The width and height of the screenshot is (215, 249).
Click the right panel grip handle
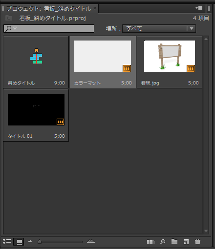pyautogui.click(x=209, y=8)
